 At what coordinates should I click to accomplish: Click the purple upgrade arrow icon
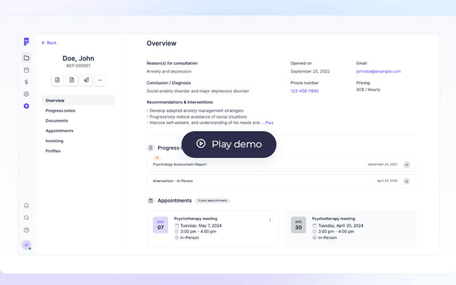tap(26, 106)
